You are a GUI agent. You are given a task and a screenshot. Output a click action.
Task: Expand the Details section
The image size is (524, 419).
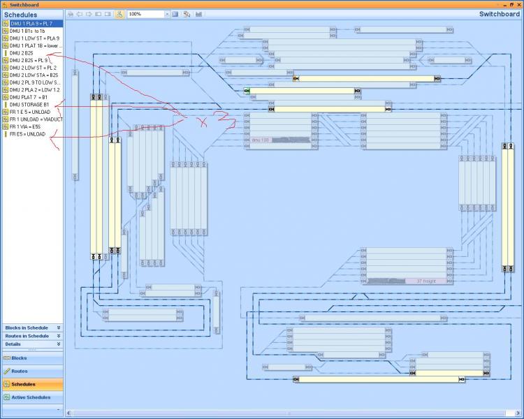coord(59,344)
